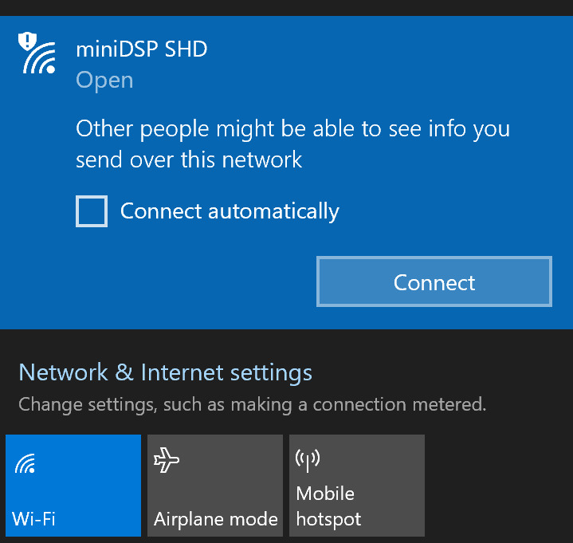
Task: Tick the Connect automatically checkbox
Action: (92, 211)
